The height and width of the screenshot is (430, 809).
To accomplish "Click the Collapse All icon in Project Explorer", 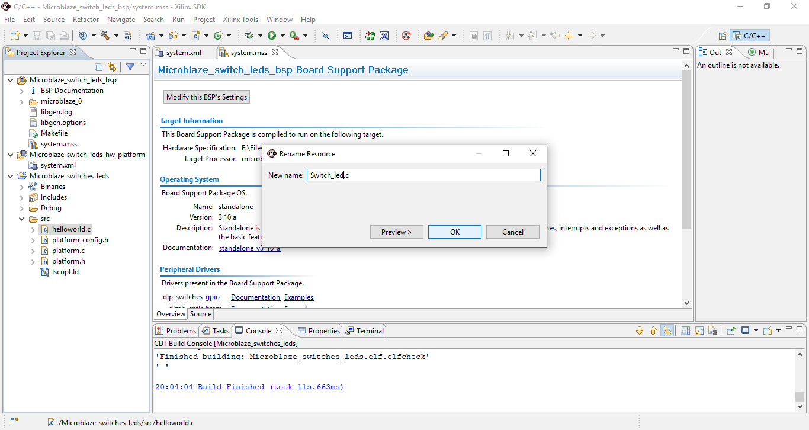I will pyautogui.click(x=99, y=67).
